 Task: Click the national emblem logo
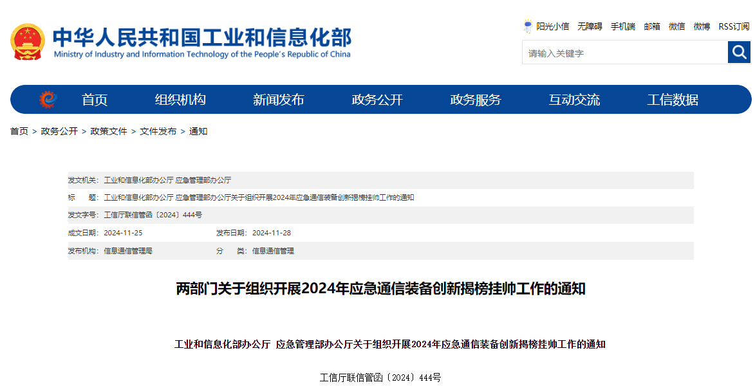pos(28,42)
